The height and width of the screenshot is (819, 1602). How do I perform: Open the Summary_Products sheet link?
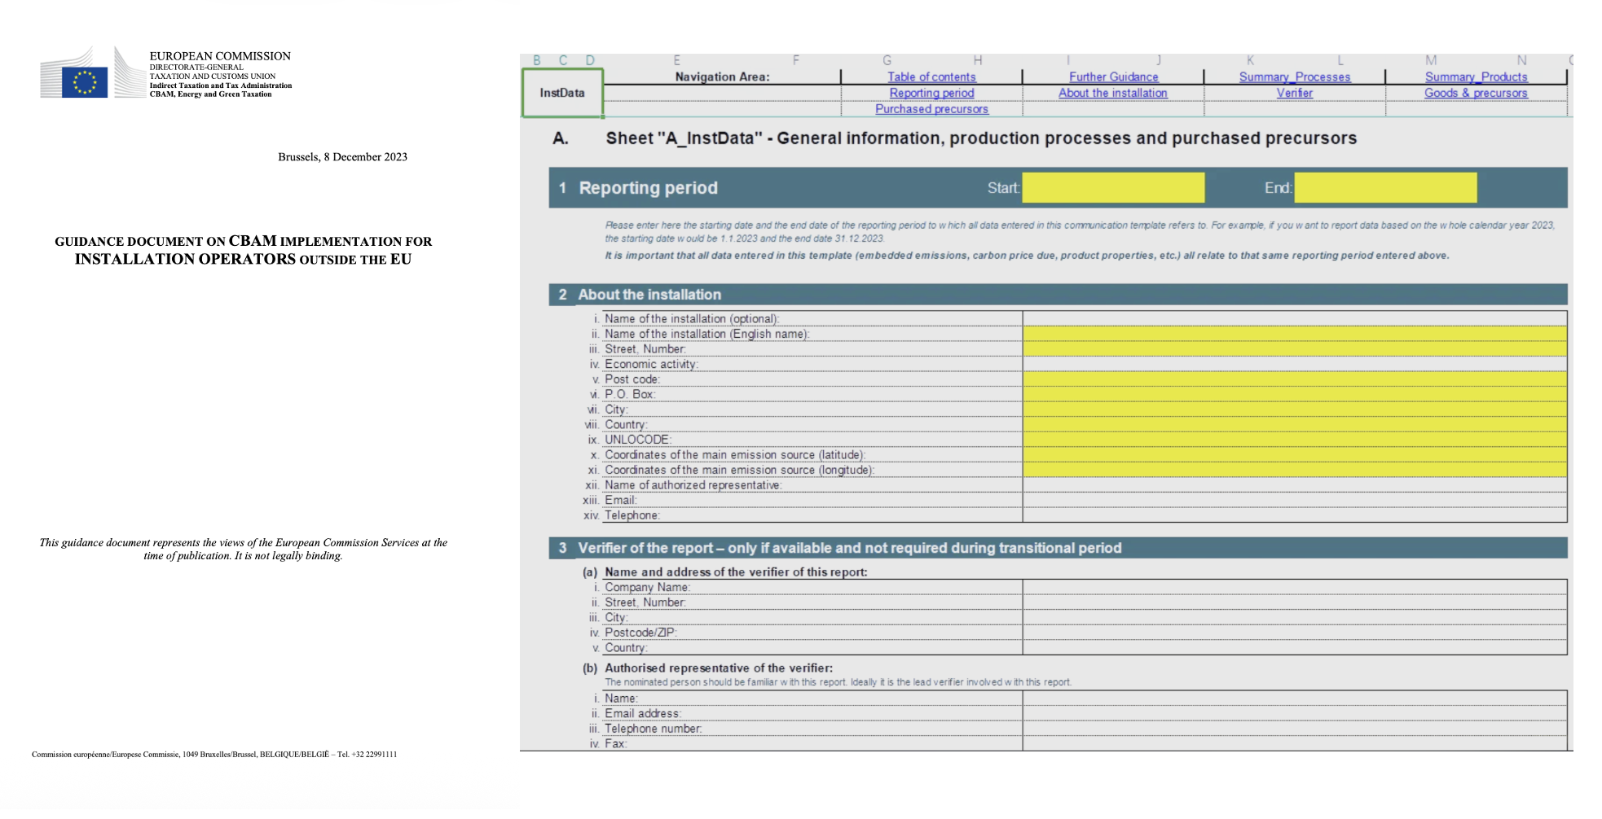coord(1476,77)
